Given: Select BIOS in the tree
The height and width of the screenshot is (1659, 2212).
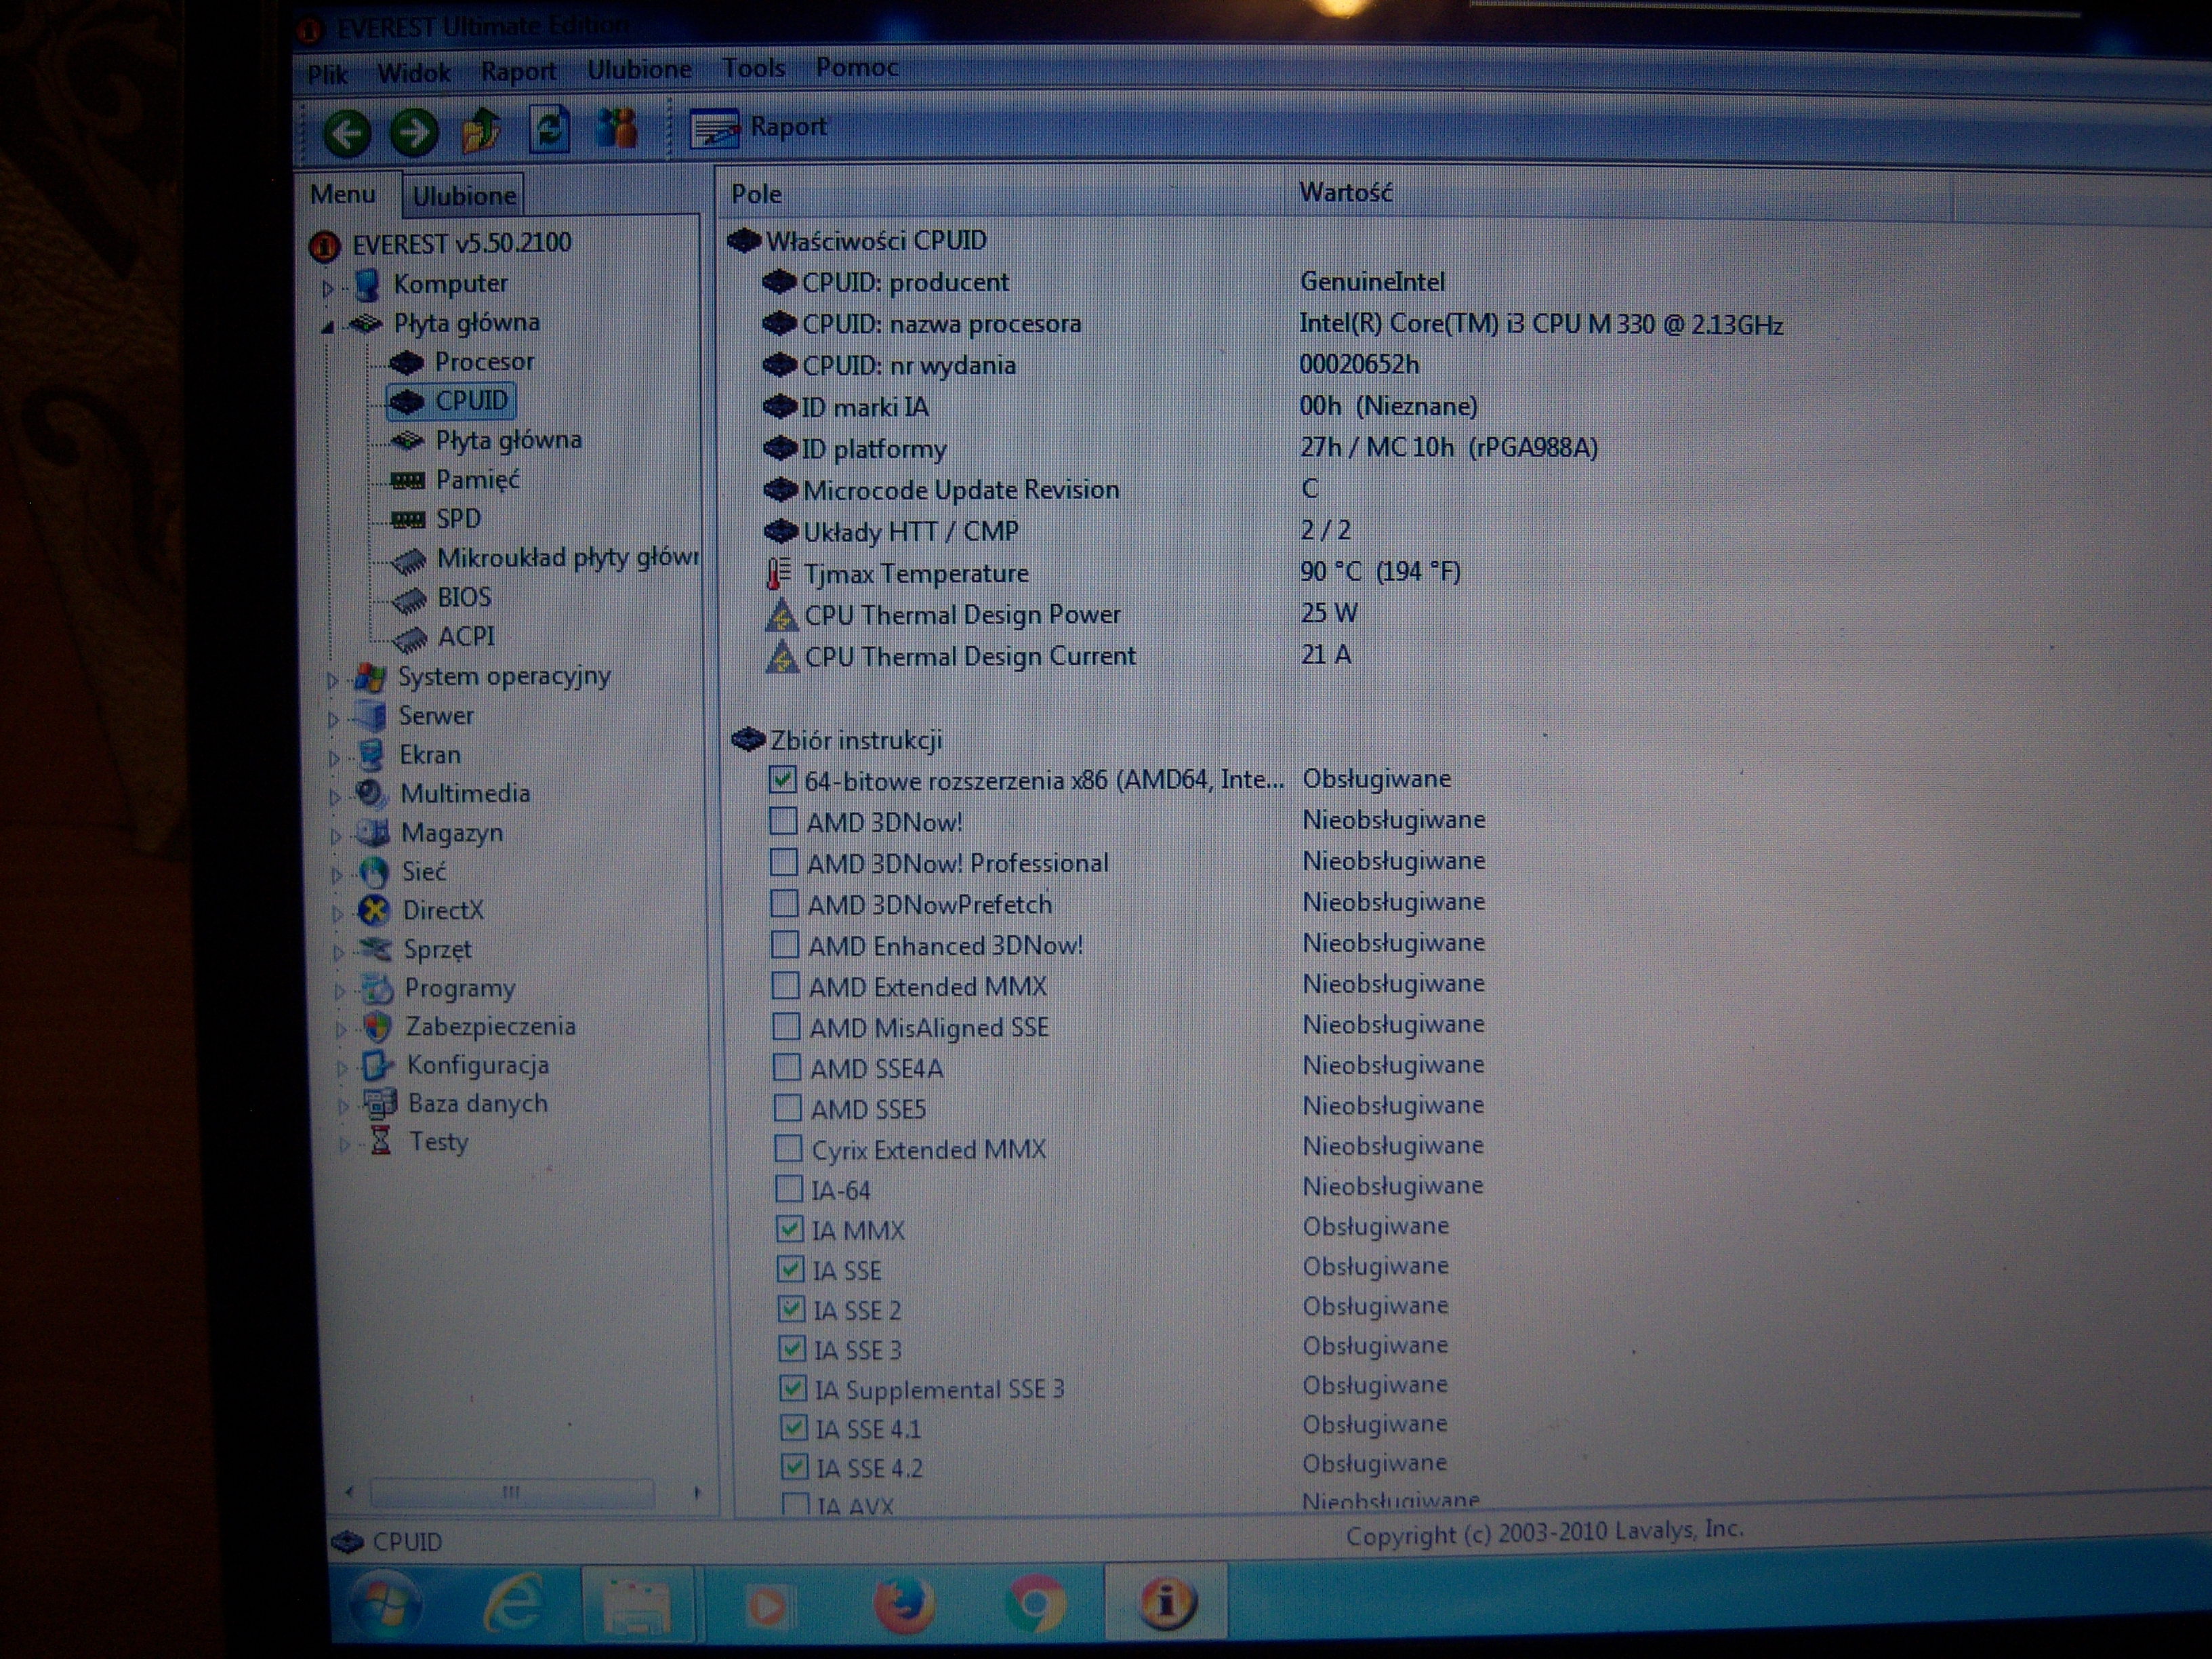Looking at the screenshot, I should tap(464, 597).
